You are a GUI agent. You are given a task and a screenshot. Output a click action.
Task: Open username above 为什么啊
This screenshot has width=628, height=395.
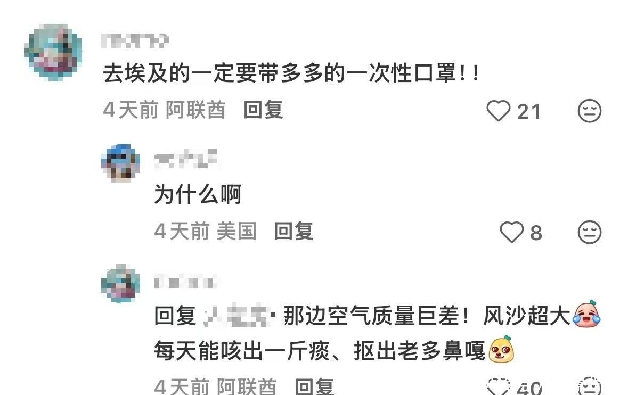click(186, 159)
